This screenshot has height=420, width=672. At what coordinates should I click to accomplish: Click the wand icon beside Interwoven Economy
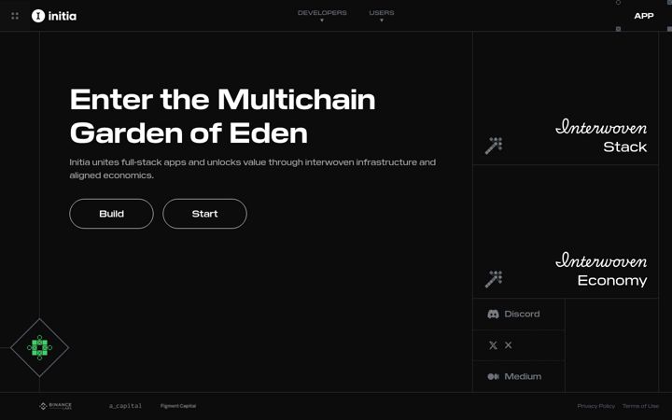[x=494, y=279]
